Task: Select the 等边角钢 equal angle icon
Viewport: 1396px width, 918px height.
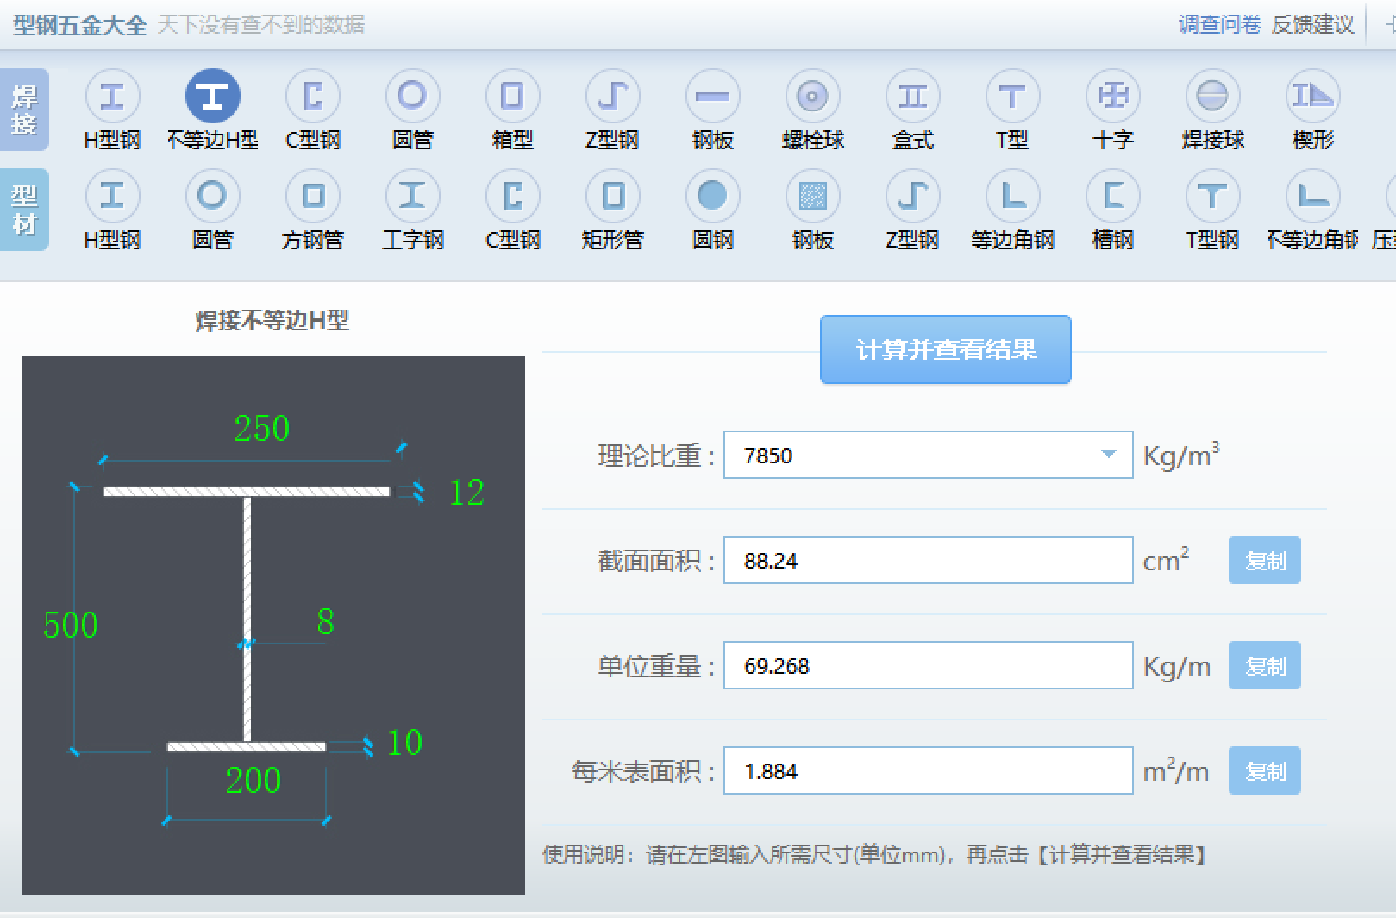Action: tap(1012, 196)
